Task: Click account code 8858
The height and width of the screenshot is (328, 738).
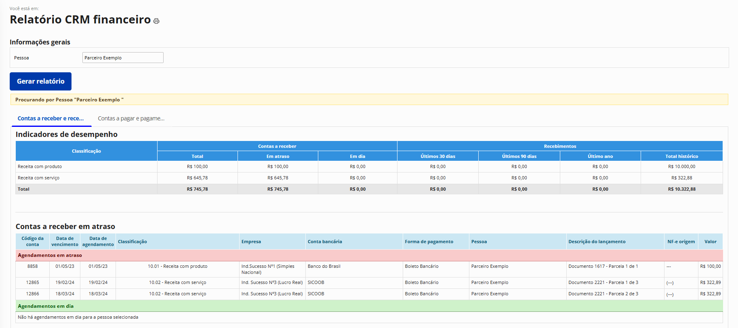Action: pos(32,266)
